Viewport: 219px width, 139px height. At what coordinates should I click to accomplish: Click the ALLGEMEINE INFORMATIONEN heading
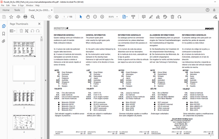click(x=162, y=35)
